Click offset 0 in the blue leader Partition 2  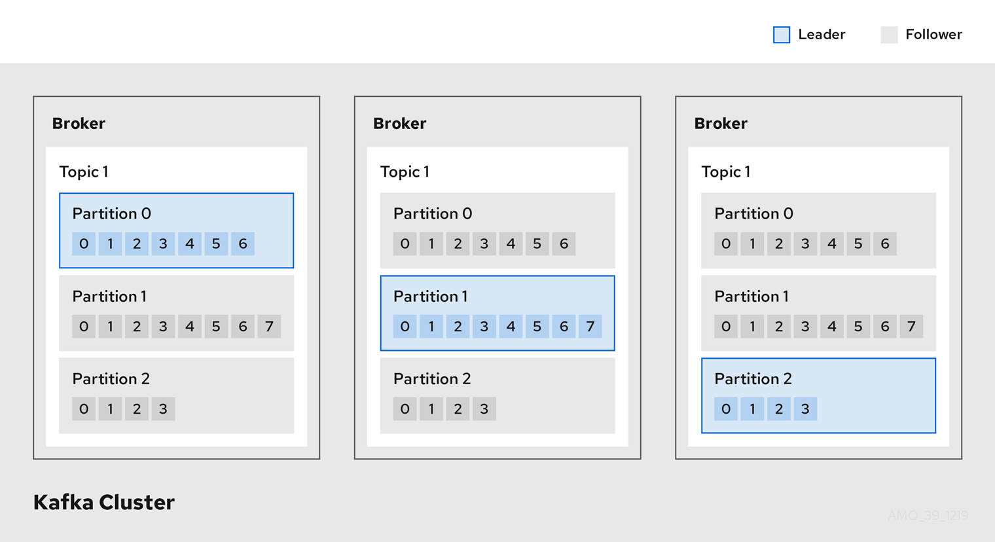point(726,409)
